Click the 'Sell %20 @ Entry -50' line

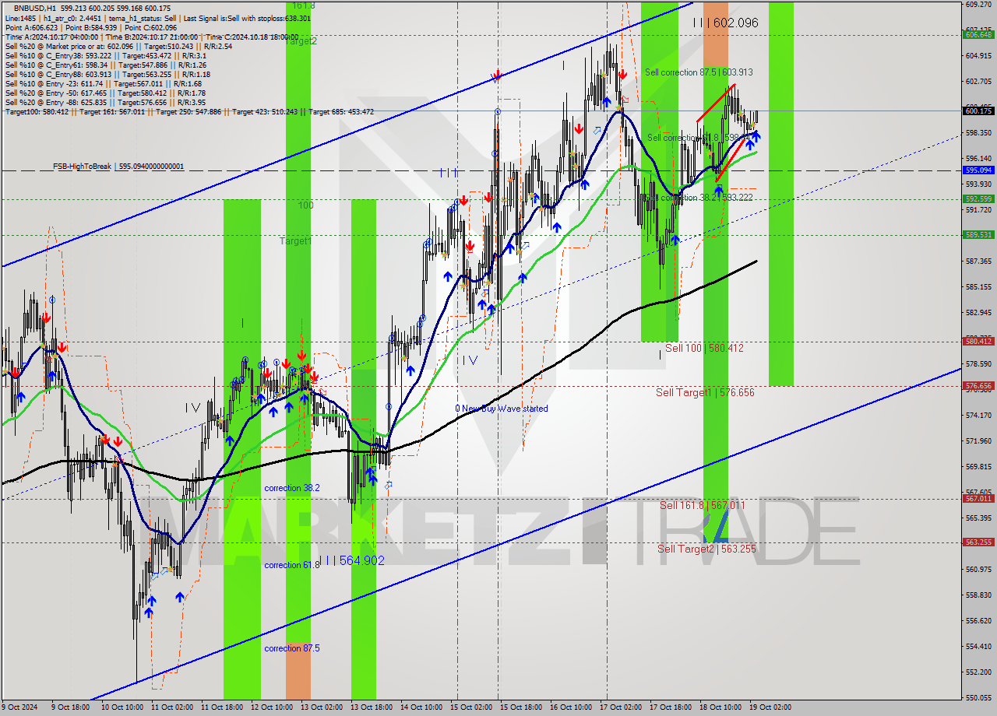[105, 93]
